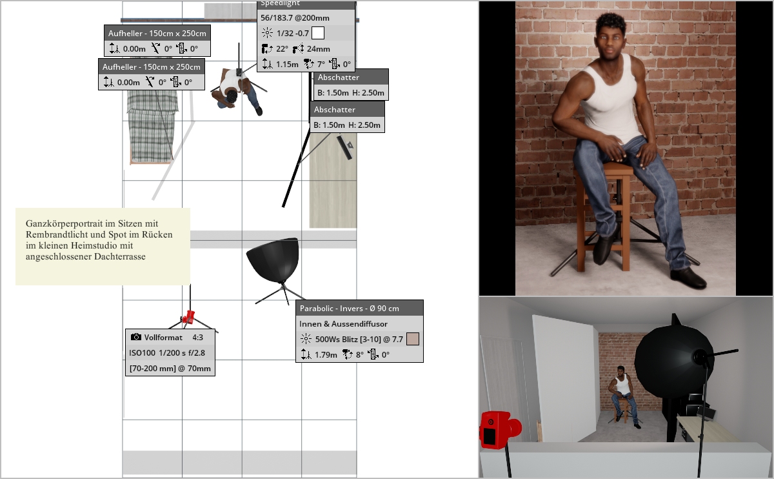Click the Parabolic 8° tilt icon

pyautogui.click(x=347, y=354)
